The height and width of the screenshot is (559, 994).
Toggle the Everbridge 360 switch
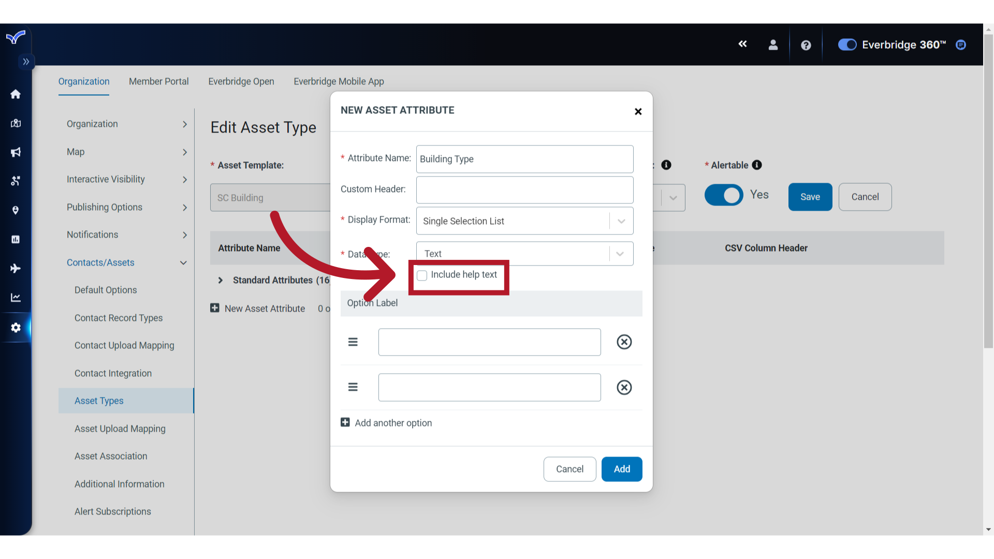(847, 45)
